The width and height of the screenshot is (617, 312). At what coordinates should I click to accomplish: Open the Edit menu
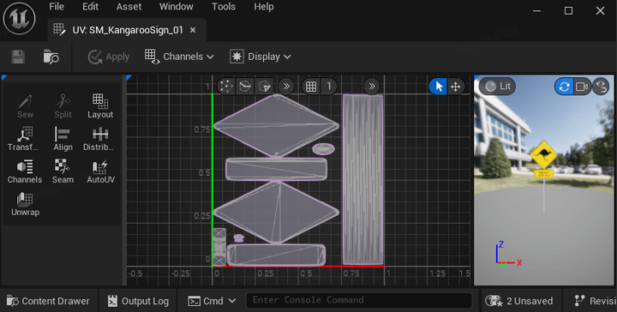[x=90, y=7]
